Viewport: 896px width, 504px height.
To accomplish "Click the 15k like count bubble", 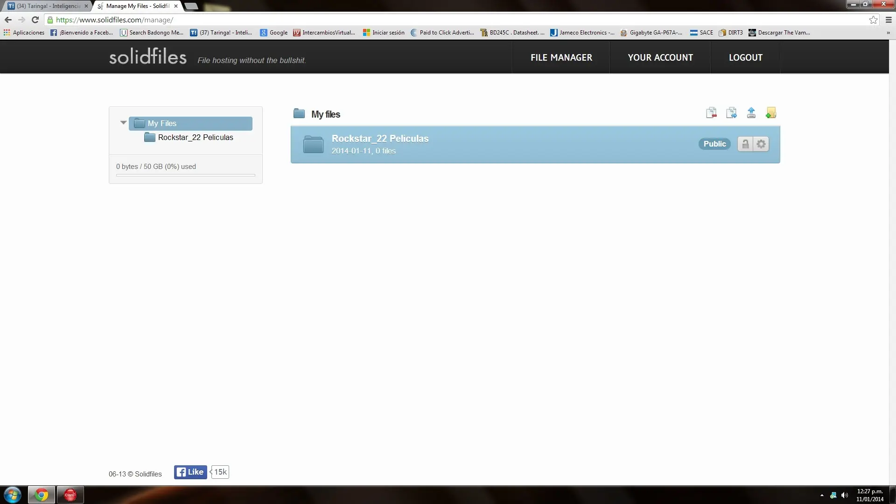I will tap(220, 472).
